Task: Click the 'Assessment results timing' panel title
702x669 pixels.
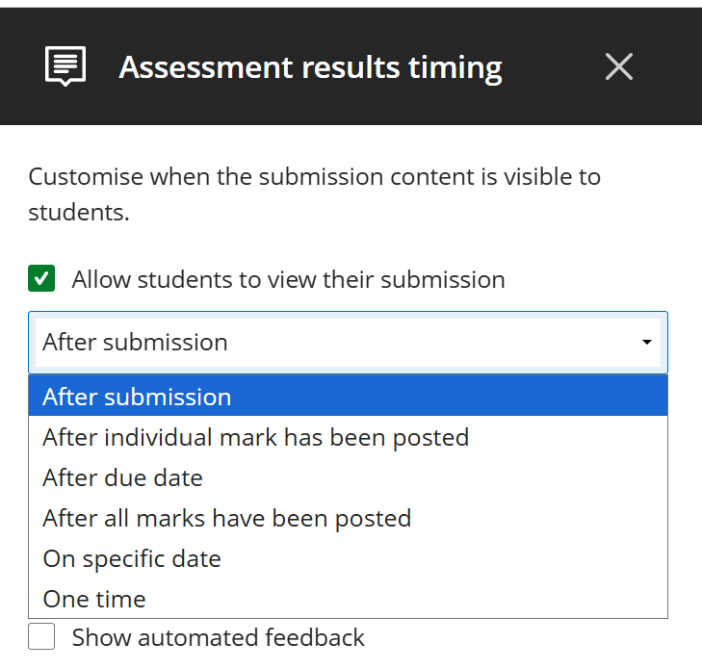Action: click(310, 67)
